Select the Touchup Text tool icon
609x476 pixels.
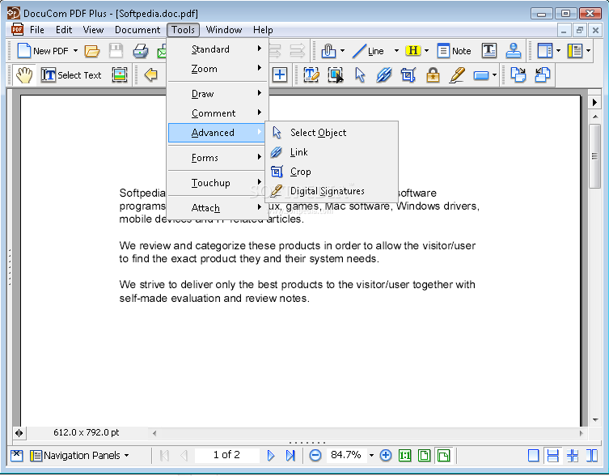click(x=311, y=74)
